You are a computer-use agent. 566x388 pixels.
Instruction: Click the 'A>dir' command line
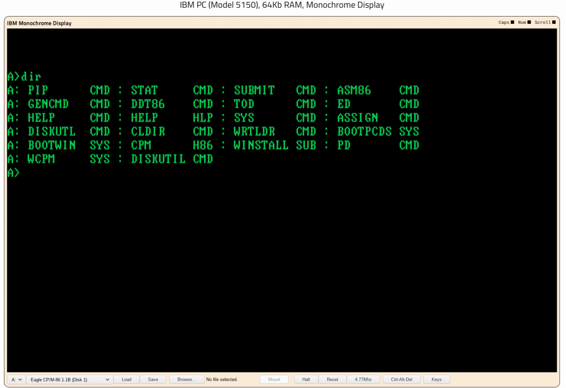pos(24,76)
